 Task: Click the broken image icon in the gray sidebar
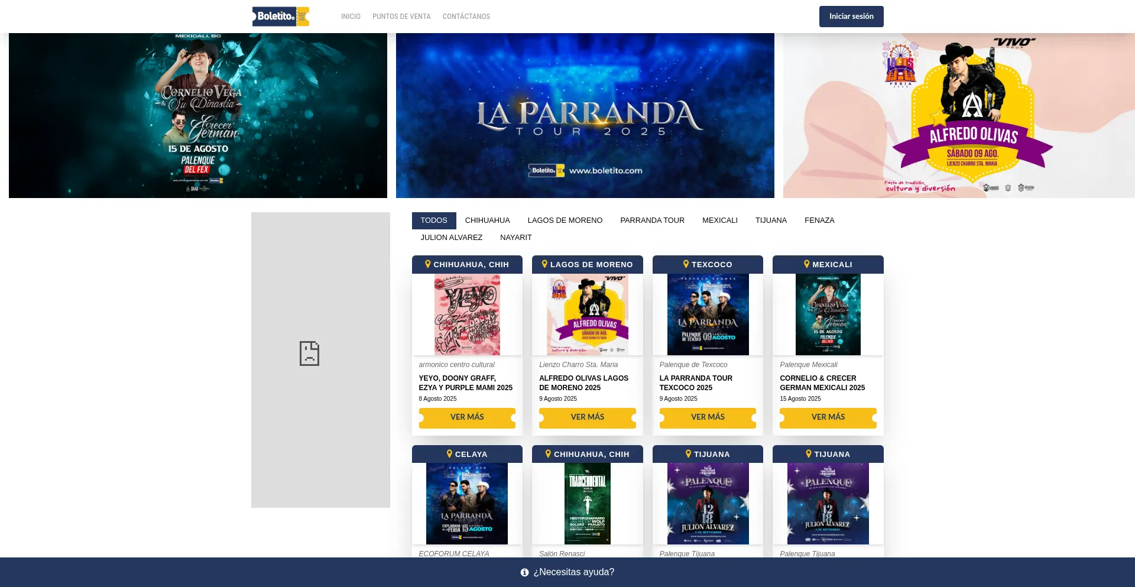point(309,354)
